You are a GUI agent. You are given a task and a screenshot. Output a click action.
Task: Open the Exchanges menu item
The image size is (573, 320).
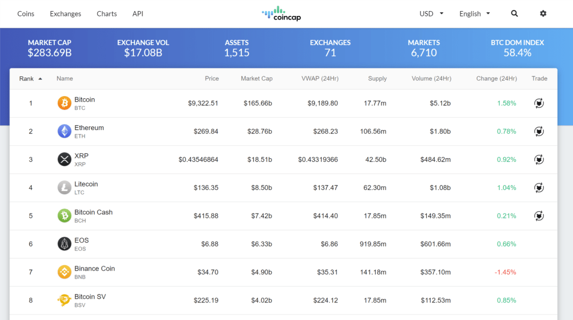coord(65,14)
